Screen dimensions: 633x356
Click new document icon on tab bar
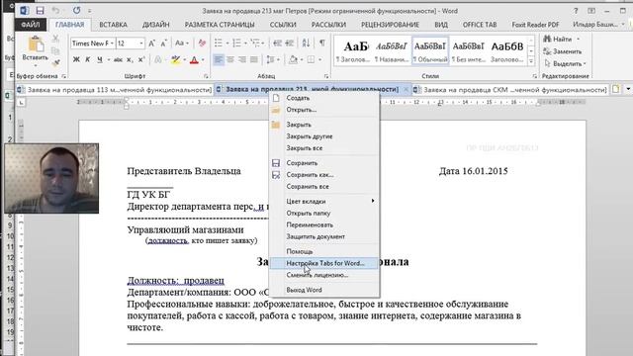(x=616, y=89)
